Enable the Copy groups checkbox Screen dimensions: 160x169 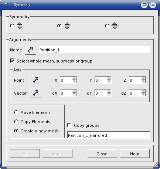(70, 125)
